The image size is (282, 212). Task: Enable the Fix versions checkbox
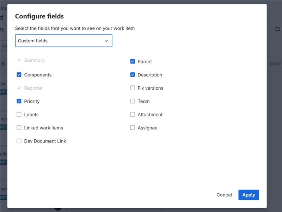point(133,88)
